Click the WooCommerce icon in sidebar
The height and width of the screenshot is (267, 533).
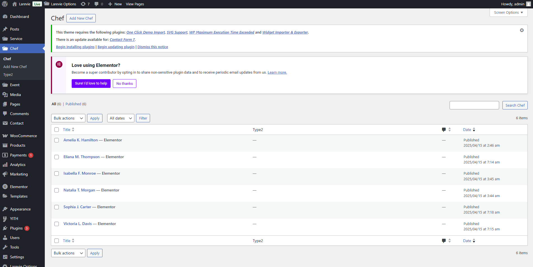pyautogui.click(x=5, y=136)
